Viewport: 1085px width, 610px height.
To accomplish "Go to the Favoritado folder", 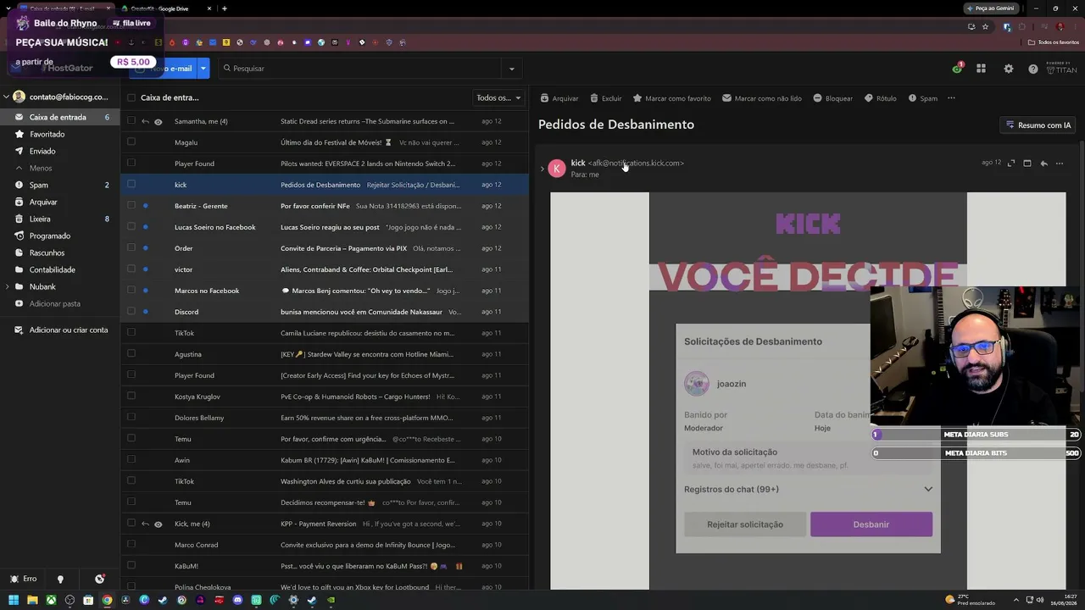I will [x=61, y=134].
